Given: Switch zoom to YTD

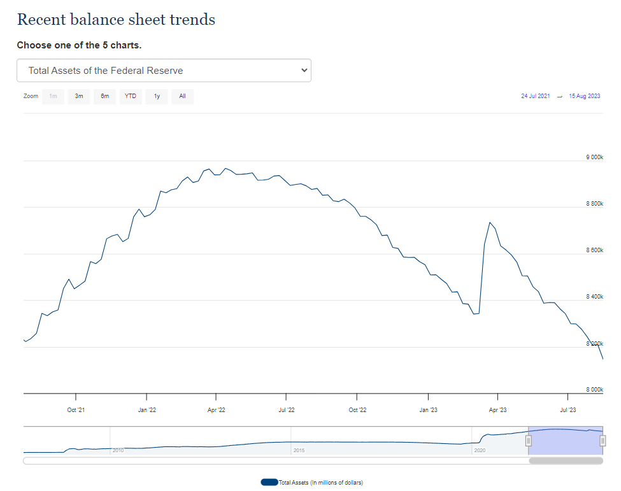Looking at the screenshot, I should point(131,96).
